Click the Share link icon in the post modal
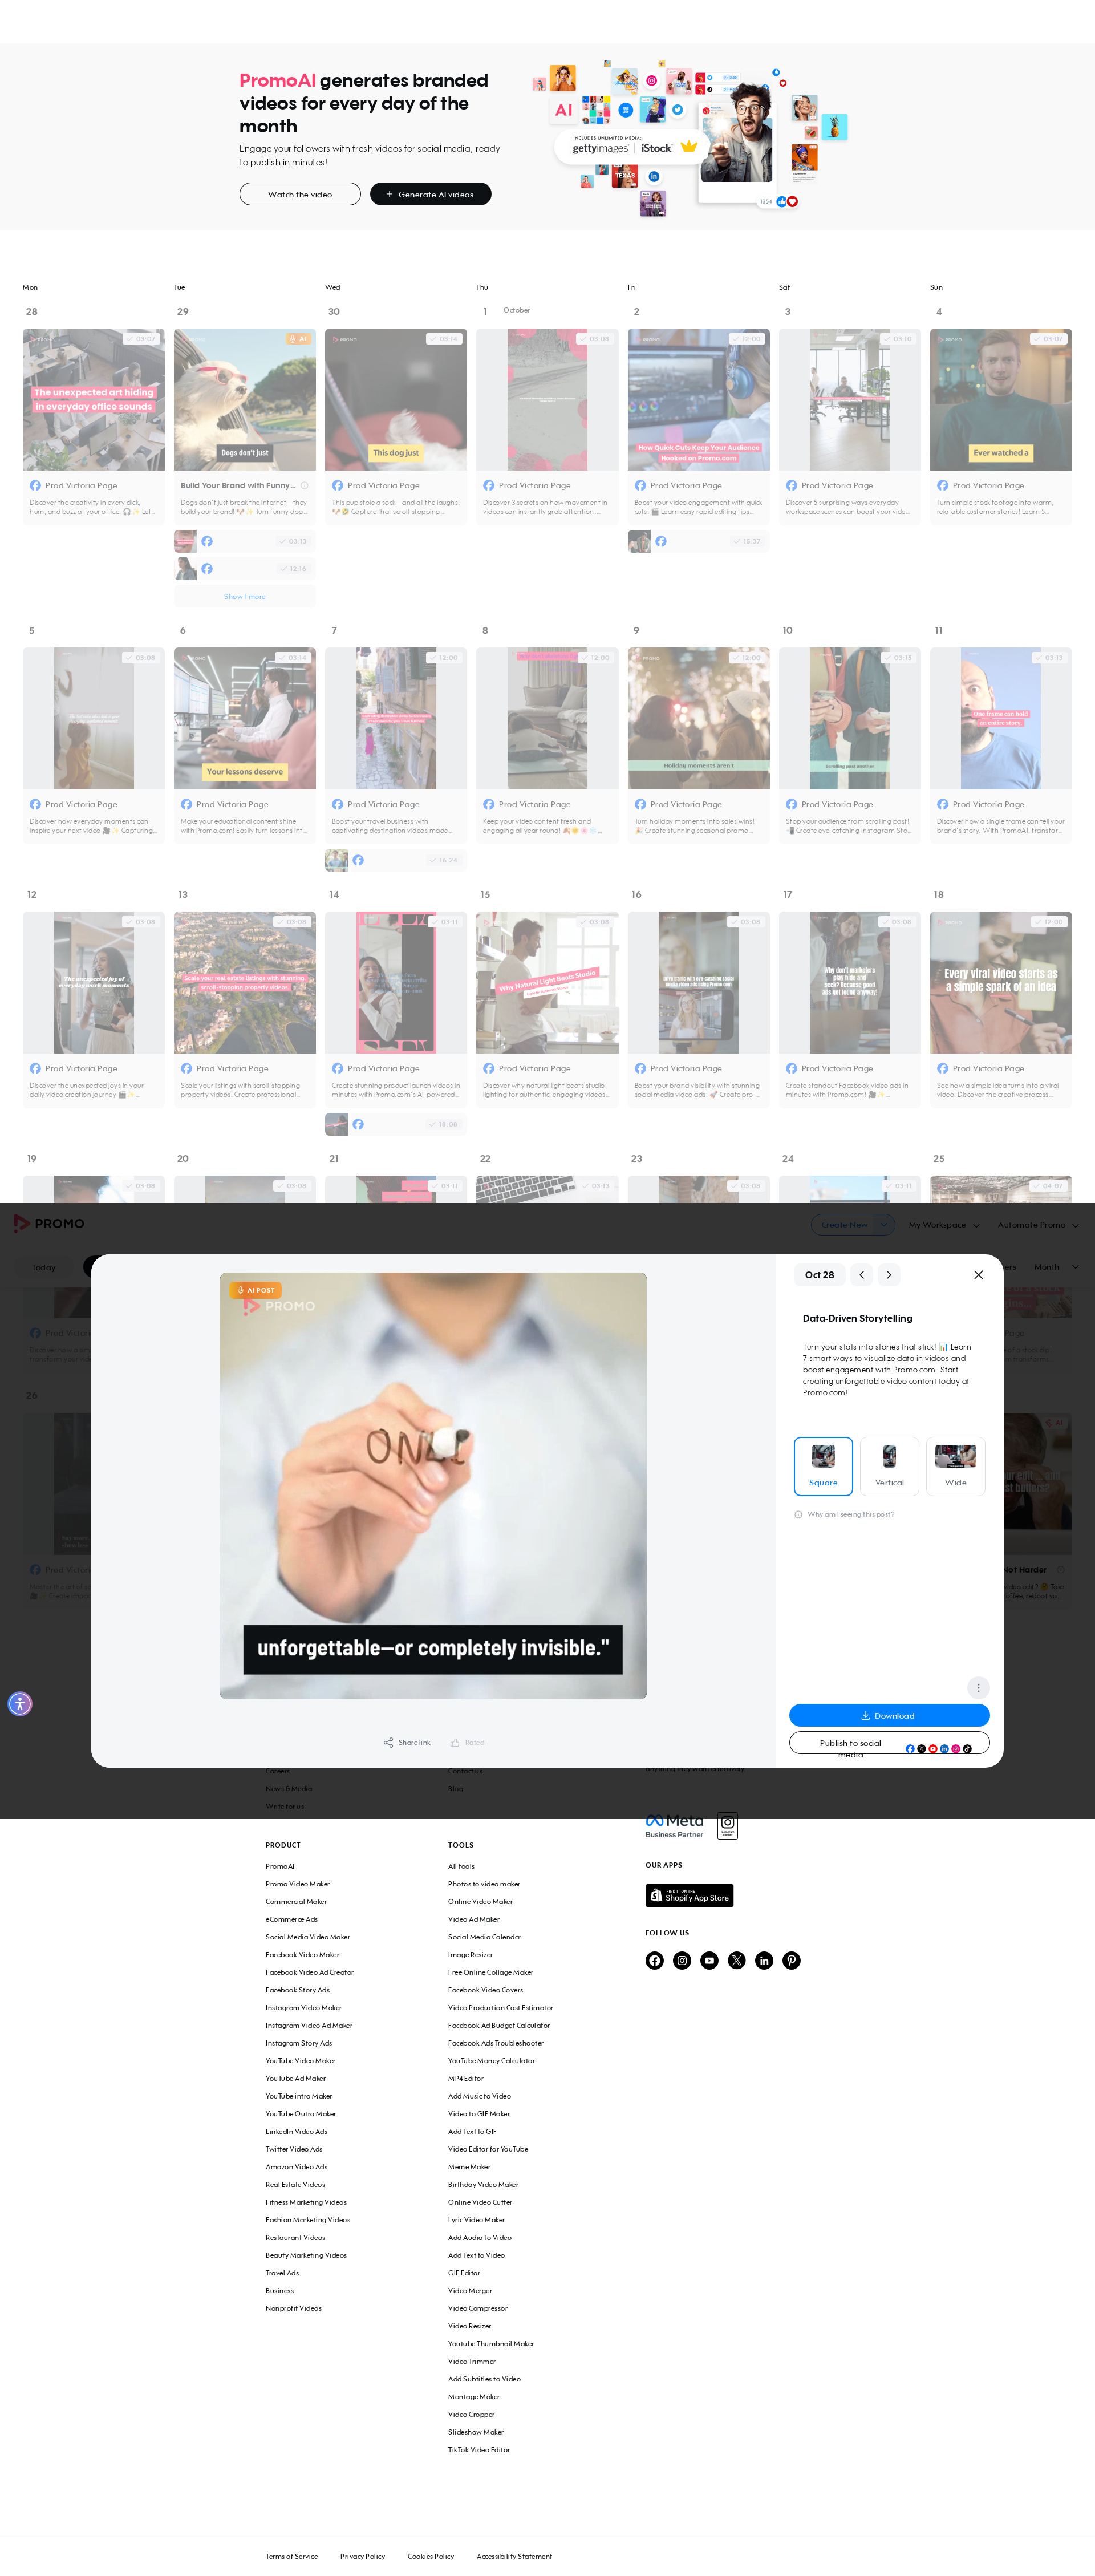The width and height of the screenshot is (1095, 2576). (x=388, y=1742)
